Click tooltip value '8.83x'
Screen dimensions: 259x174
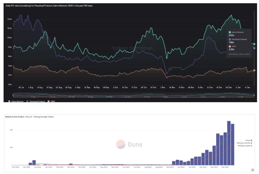click(231, 35)
